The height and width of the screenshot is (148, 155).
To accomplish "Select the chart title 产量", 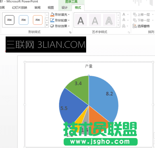I will tap(89, 66).
